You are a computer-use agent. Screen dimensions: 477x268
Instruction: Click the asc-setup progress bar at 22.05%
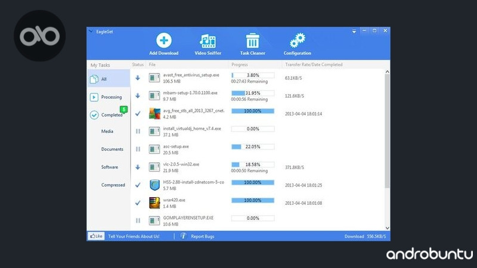point(252,147)
